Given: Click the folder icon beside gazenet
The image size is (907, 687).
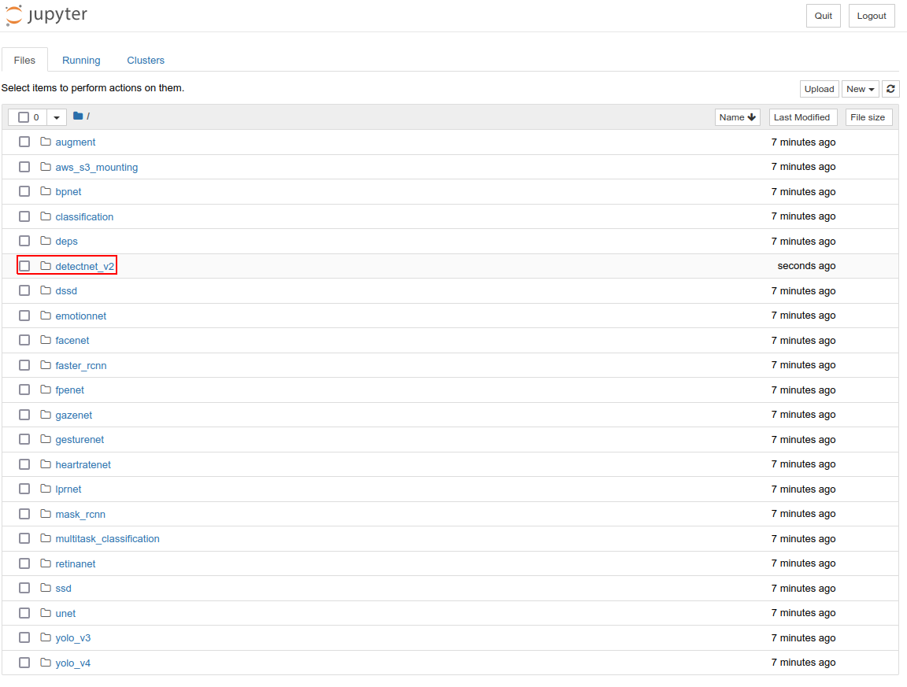Looking at the screenshot, I should [46, 415].
